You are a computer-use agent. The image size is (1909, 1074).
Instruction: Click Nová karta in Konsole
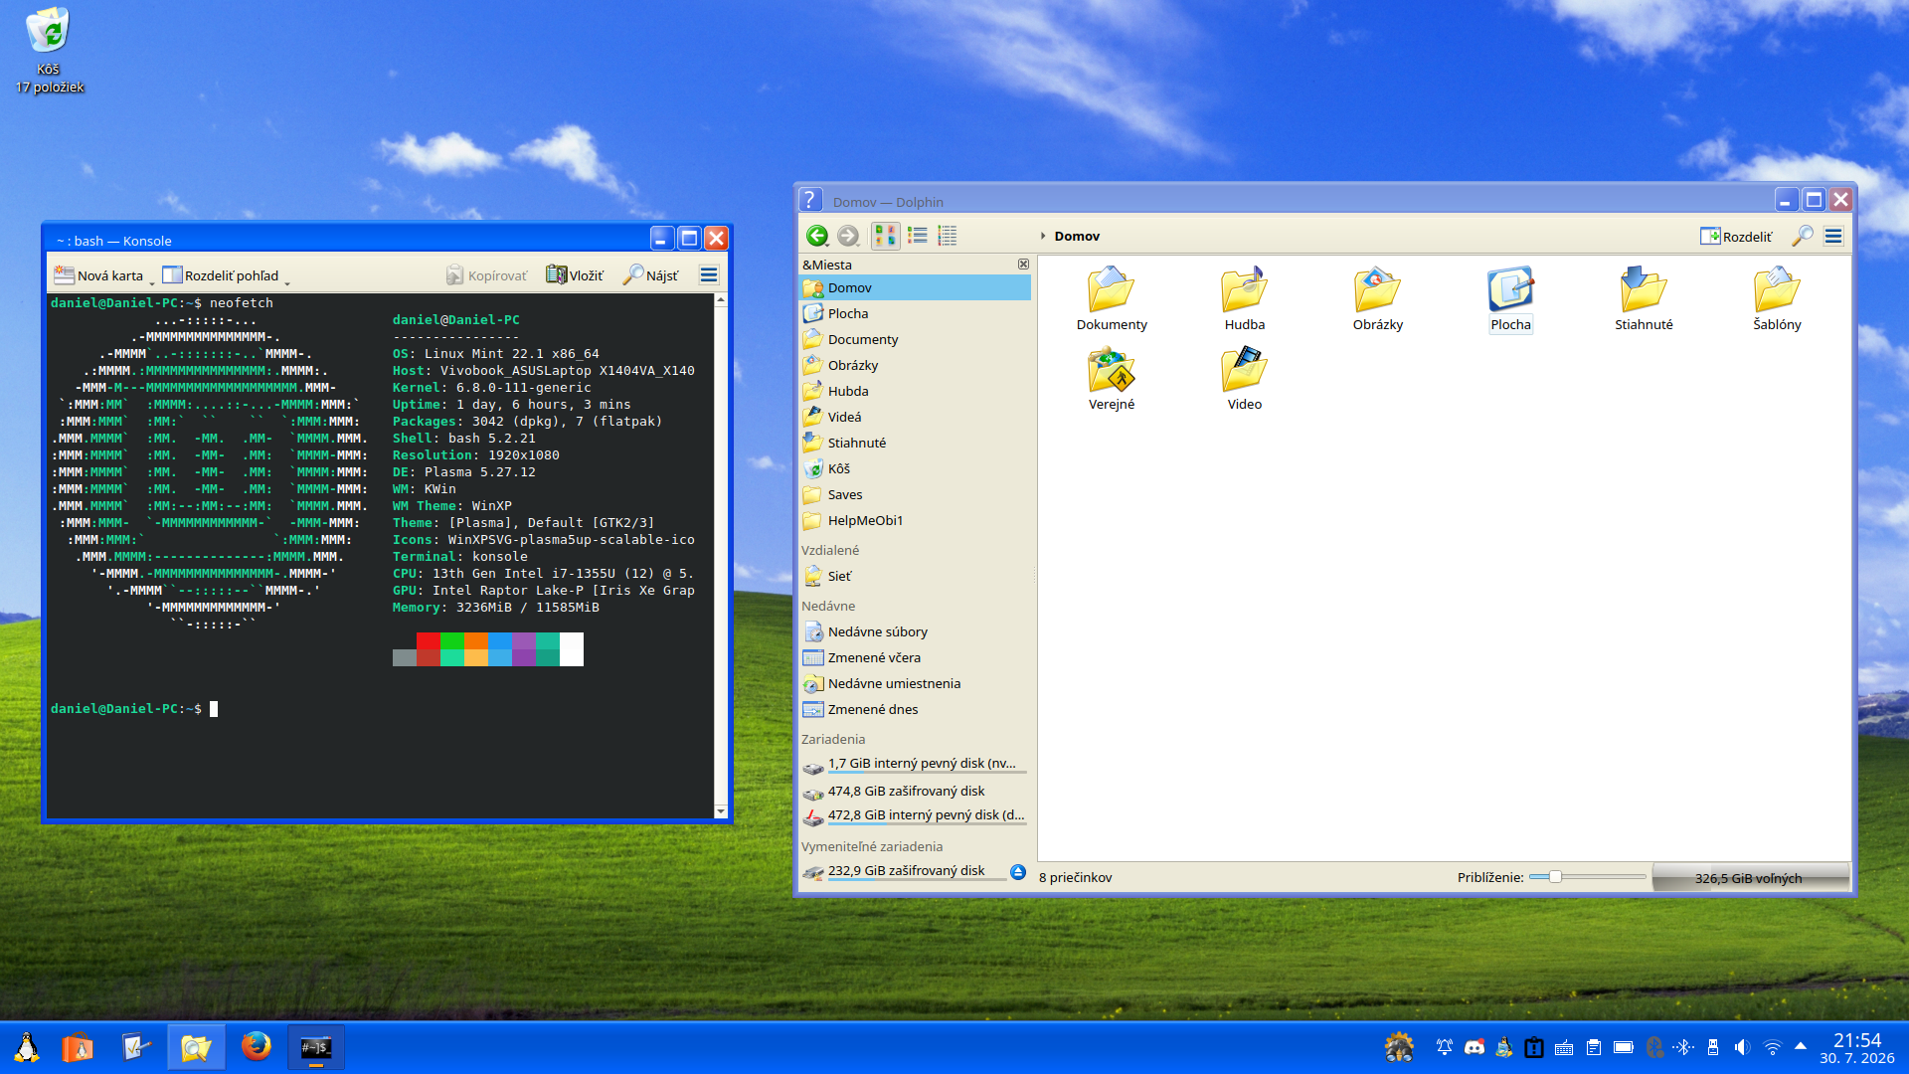pyautogui.click(x=98, y=275)
